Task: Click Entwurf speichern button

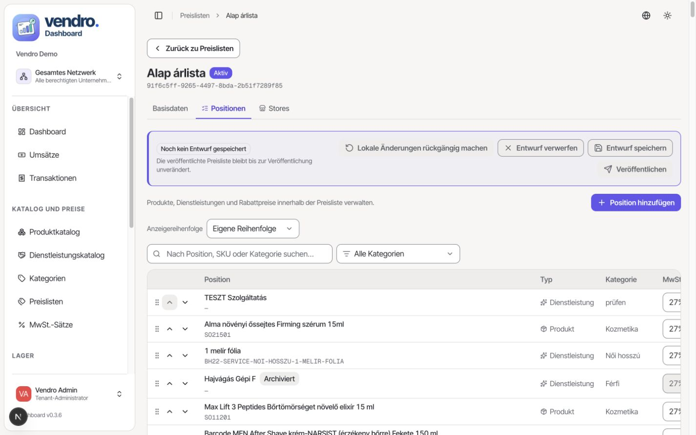Action: click(630, 148)
